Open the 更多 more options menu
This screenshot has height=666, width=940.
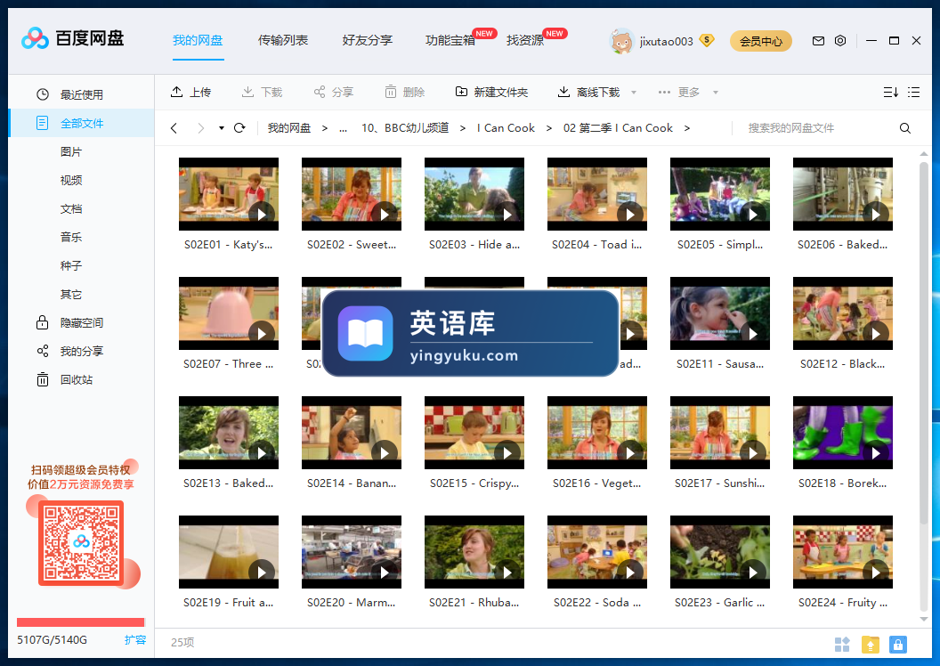pyautogui.click(x=678, y=93)
